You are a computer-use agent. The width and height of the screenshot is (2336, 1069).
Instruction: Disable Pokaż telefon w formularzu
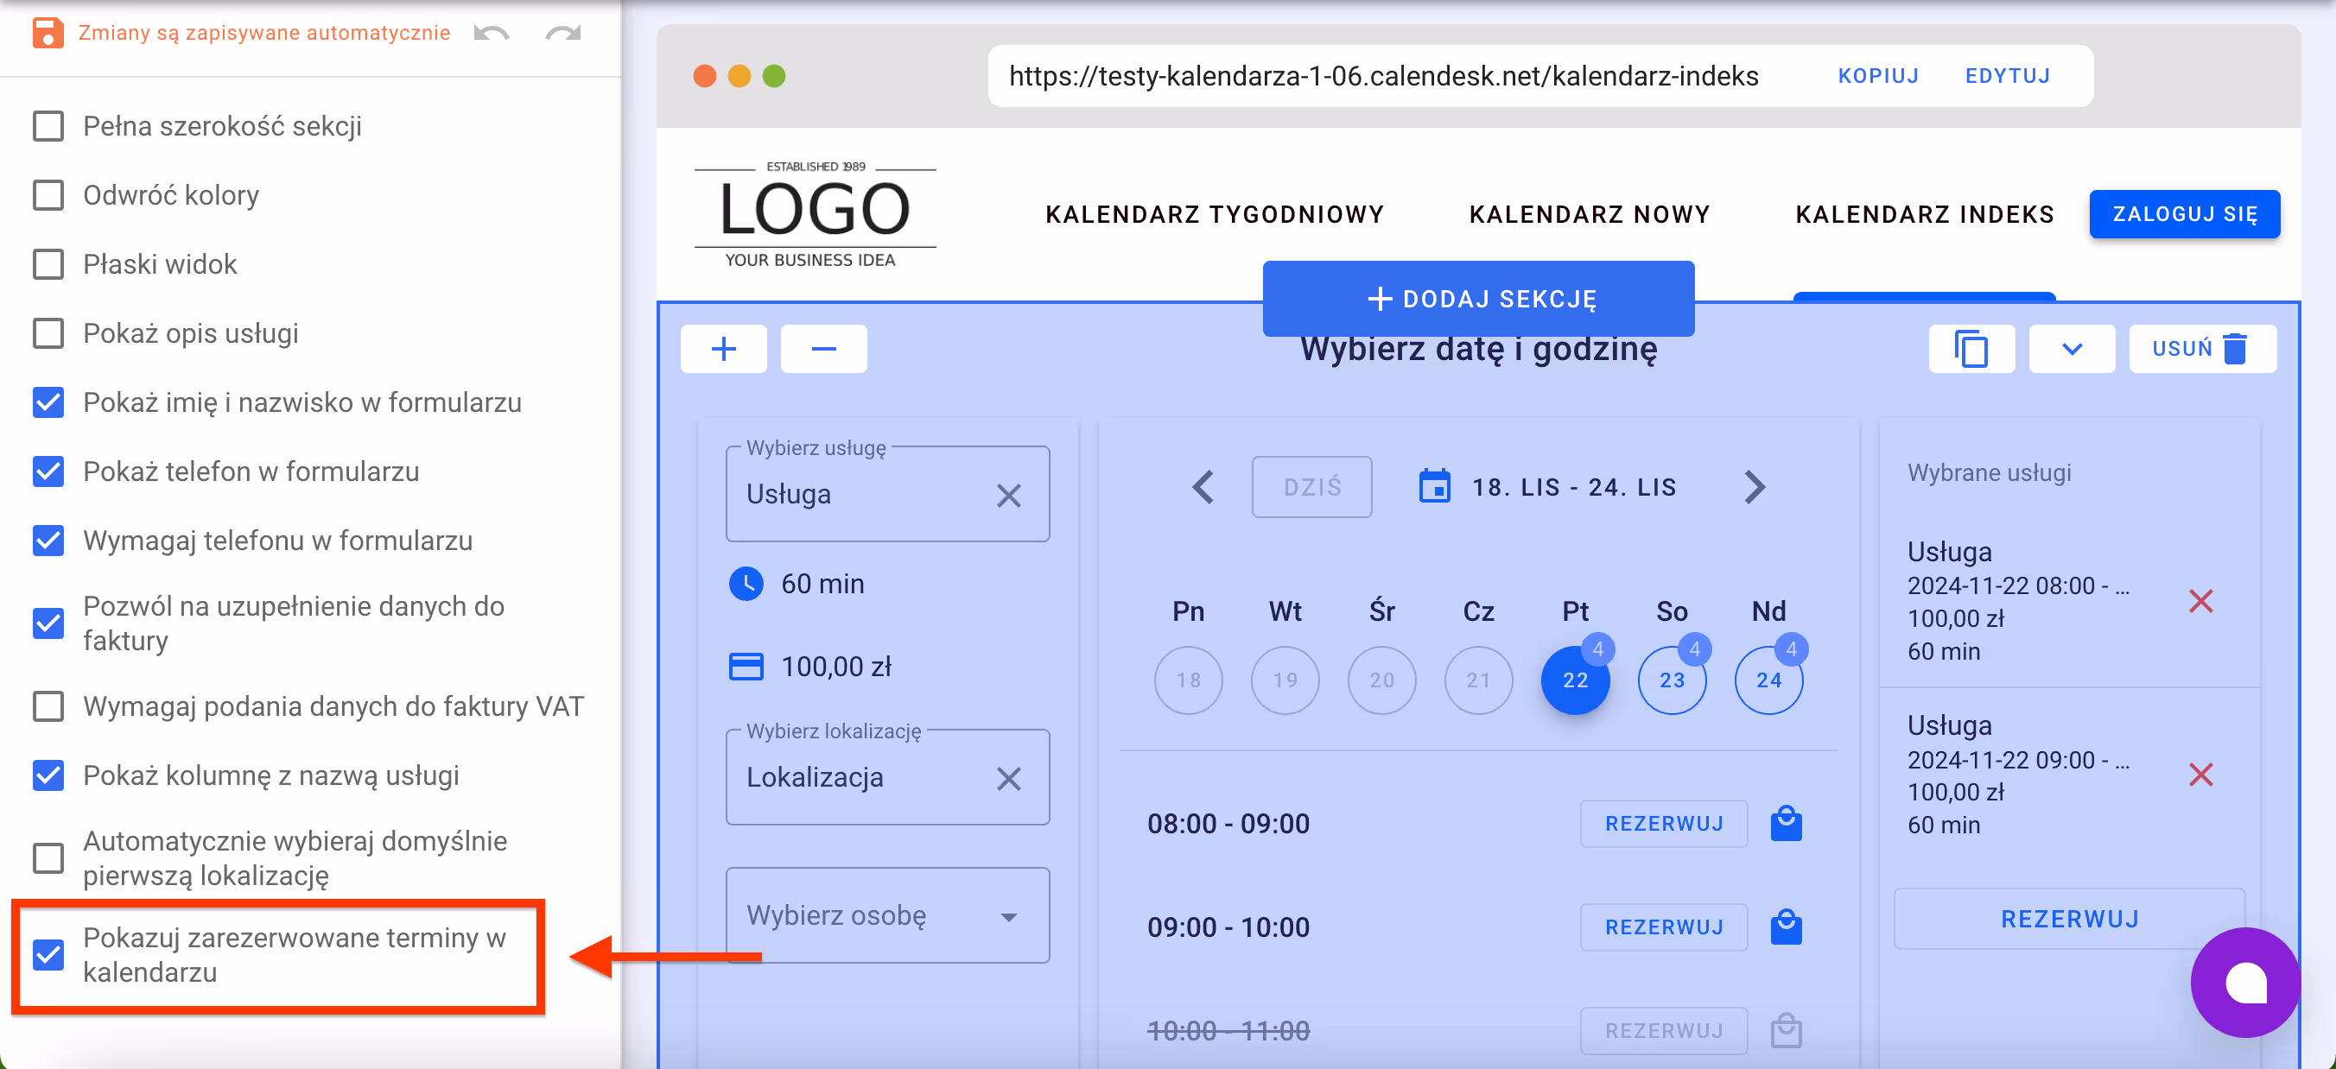pyautogui.click(x=48, y=471)
